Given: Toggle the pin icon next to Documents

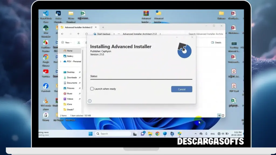Looking at the screenshot, I should tap(80, 83).
